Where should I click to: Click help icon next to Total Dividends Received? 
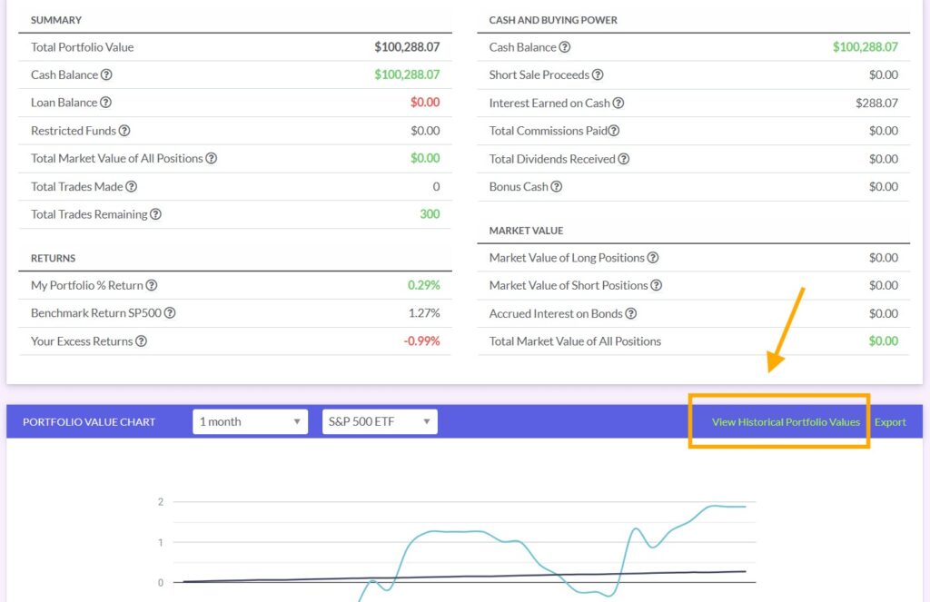click(x=624, y=159)
